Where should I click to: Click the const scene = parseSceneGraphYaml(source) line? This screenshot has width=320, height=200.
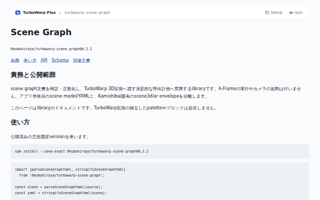[x=59, y=187]
